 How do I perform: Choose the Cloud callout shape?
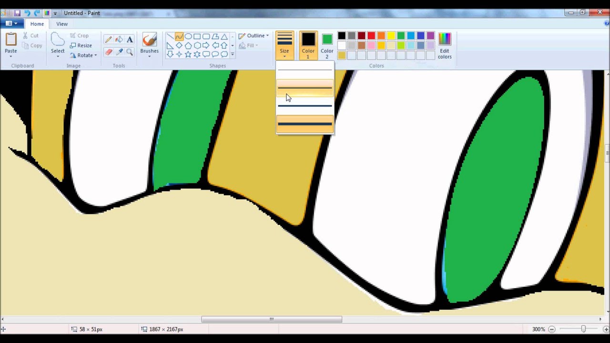(224, 54)
